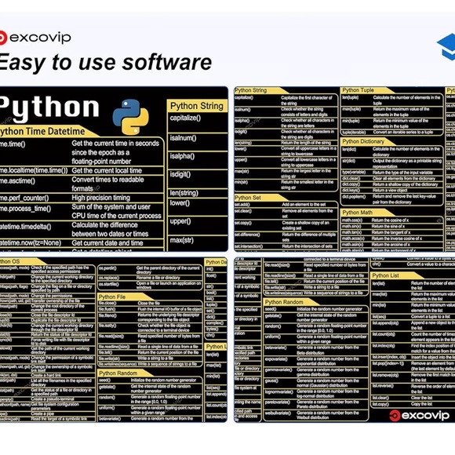Select the 'Python File' section heading

tap(112, 297)
